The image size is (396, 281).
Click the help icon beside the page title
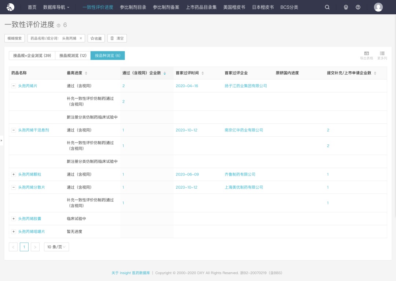click(59, 26)
